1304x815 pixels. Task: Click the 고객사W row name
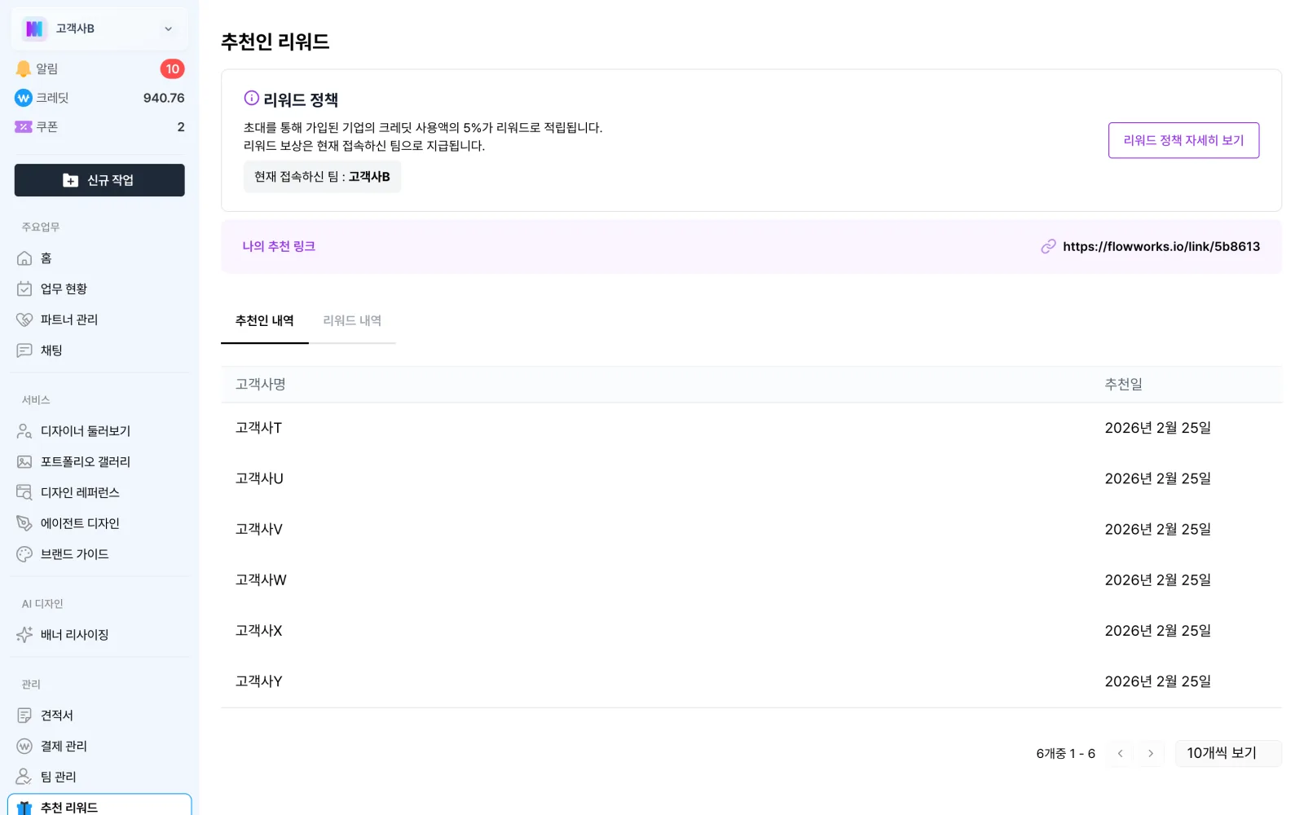(x=261, y=580)
